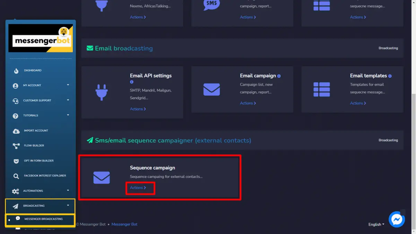Viewport: 416px width, 234px height.
Task: Click Email templates grid icon
Action: 321,89
